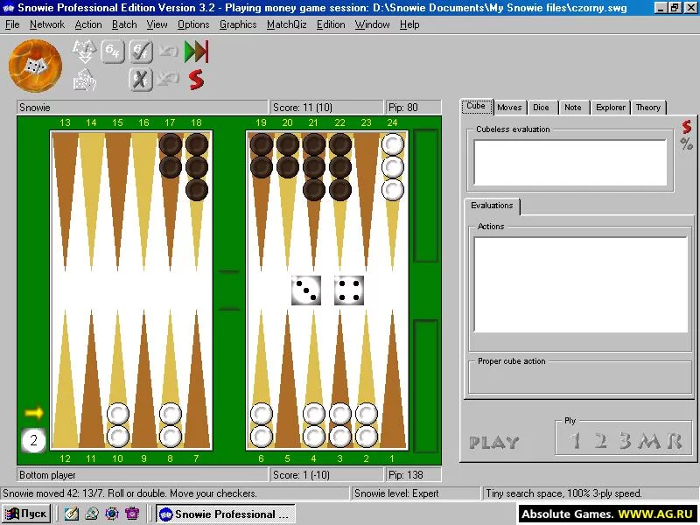This screenshot has height=525, width=700.
Task: Click the Snowie Professional taskbar button
Action: 226,514
